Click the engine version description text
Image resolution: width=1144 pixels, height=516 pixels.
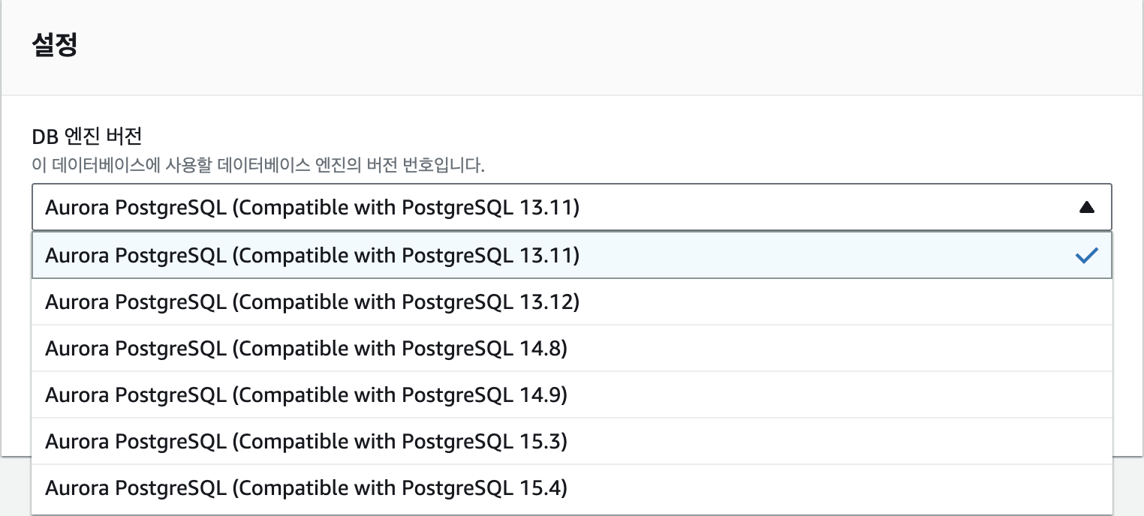(258, 165)
